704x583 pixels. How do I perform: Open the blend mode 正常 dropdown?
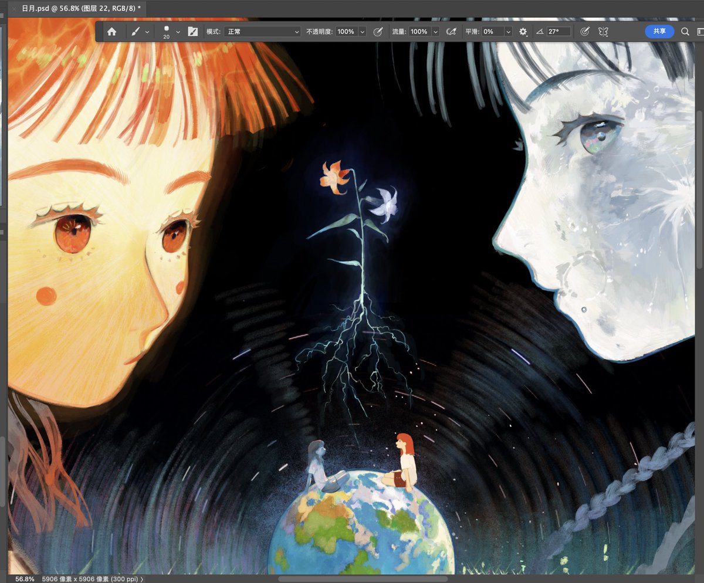coord(262,32)
